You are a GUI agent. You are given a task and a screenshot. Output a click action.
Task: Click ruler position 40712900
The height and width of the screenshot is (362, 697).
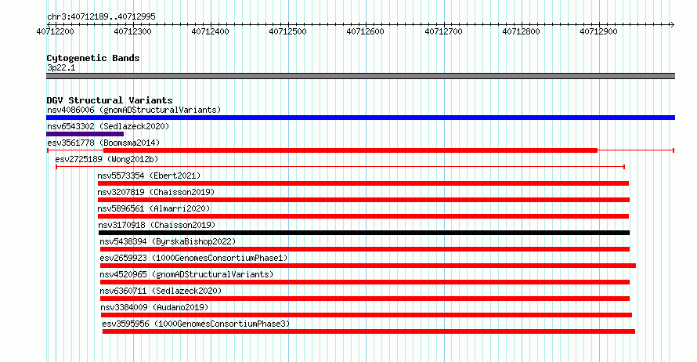599,31
